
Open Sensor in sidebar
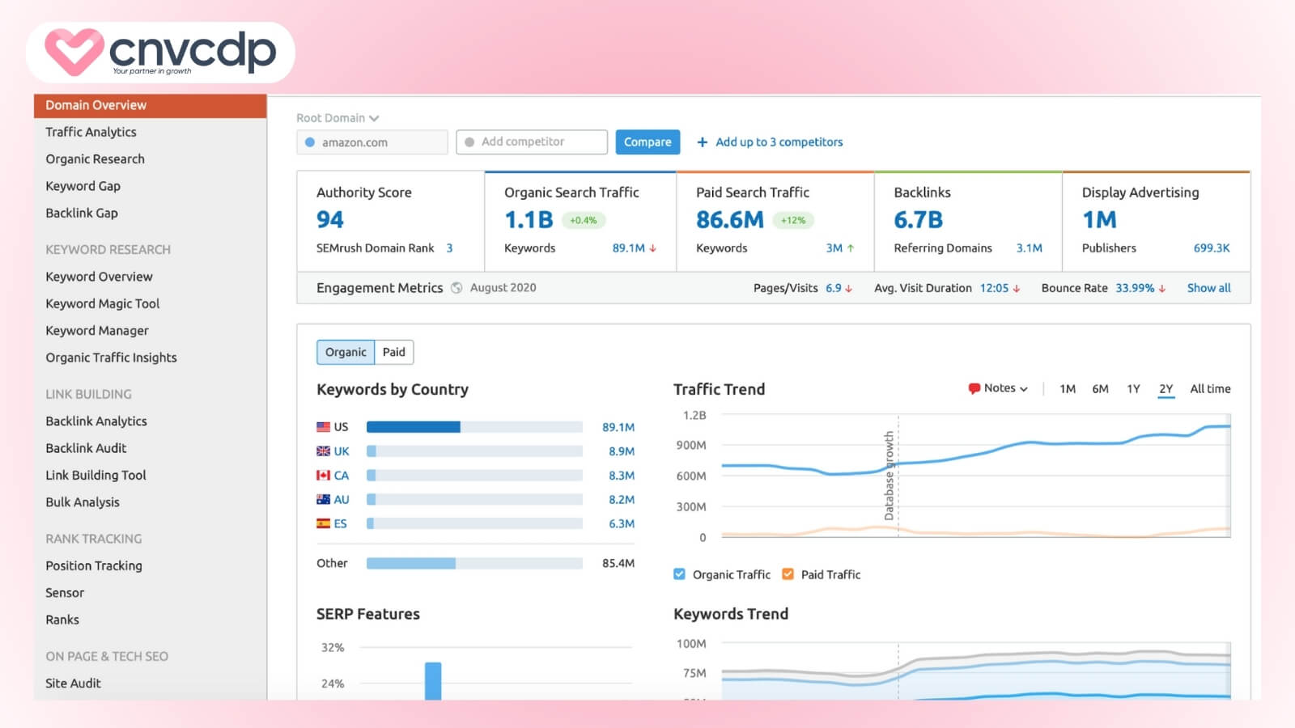point(65,593)
